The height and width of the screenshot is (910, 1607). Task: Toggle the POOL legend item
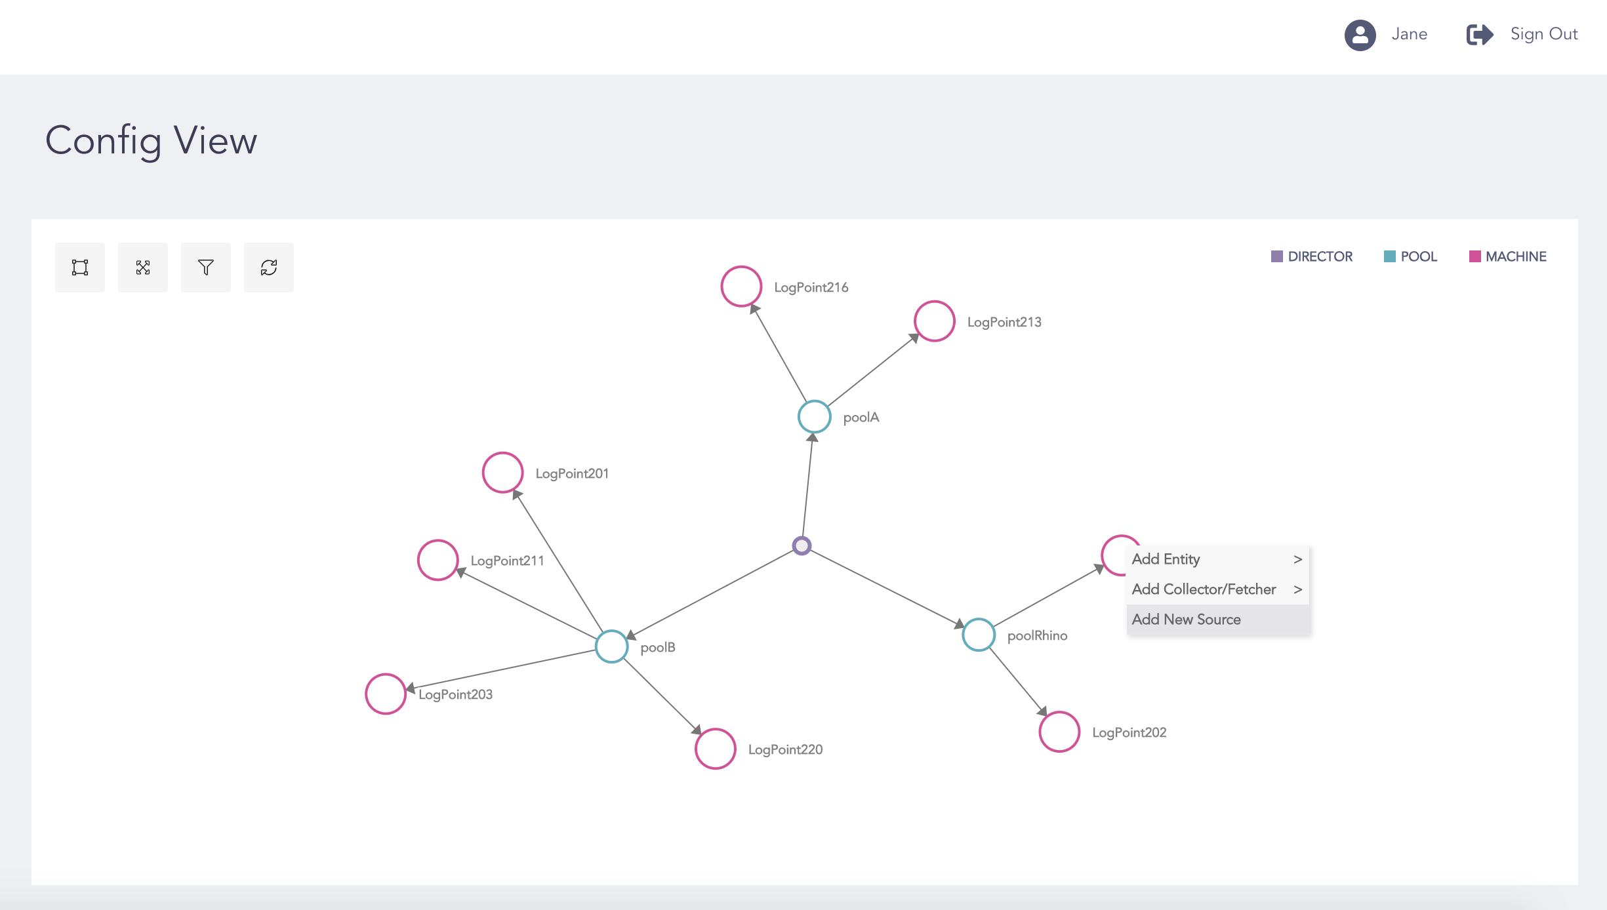tap(1410, 256)
